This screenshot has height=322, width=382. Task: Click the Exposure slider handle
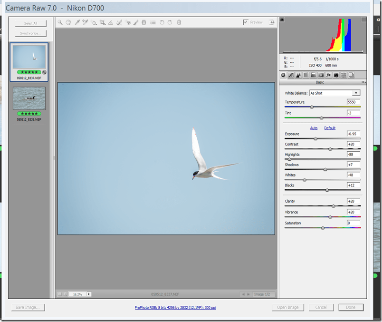[x=315, y=139]
